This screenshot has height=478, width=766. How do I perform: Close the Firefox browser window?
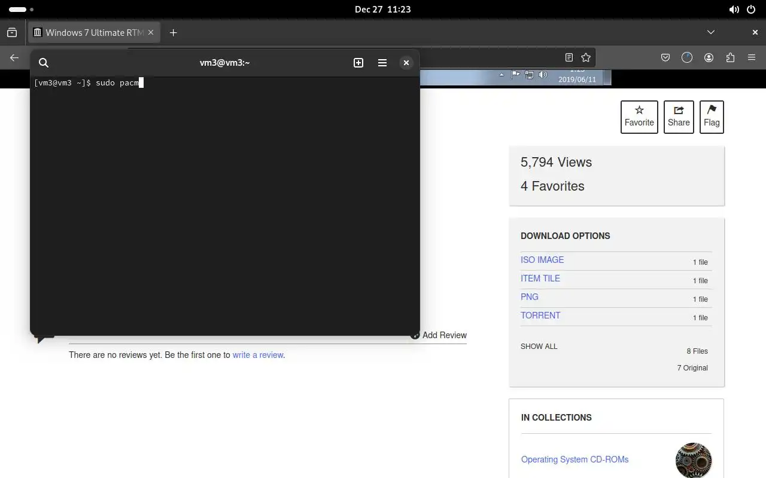point(755,32)
